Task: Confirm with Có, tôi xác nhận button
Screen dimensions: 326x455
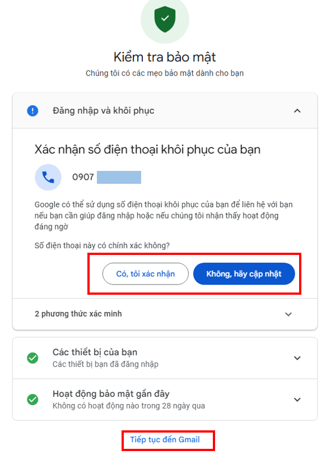Action: point(145,273)
